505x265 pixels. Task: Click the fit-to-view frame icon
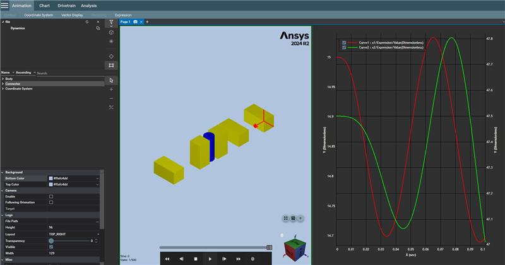coord(111,65)
